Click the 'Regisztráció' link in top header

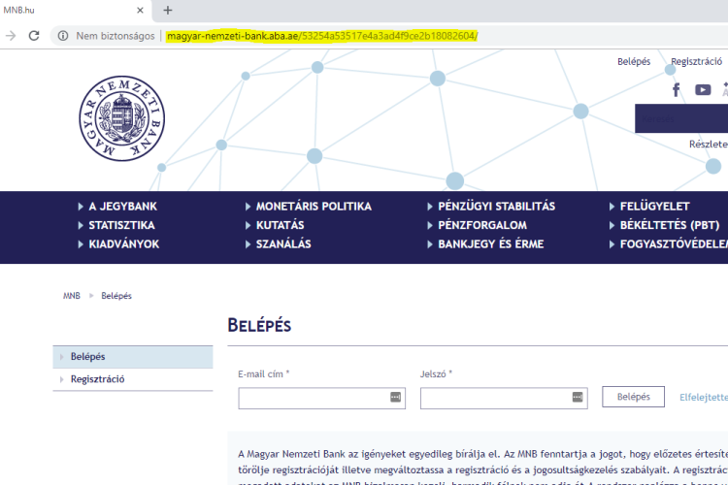tap(696, 62)
